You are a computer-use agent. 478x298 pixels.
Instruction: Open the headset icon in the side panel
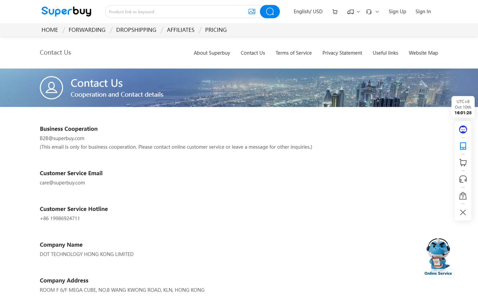(463, 179)
